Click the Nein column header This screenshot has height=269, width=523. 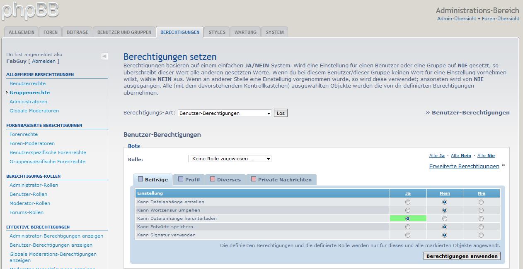(x=445, y=193)
